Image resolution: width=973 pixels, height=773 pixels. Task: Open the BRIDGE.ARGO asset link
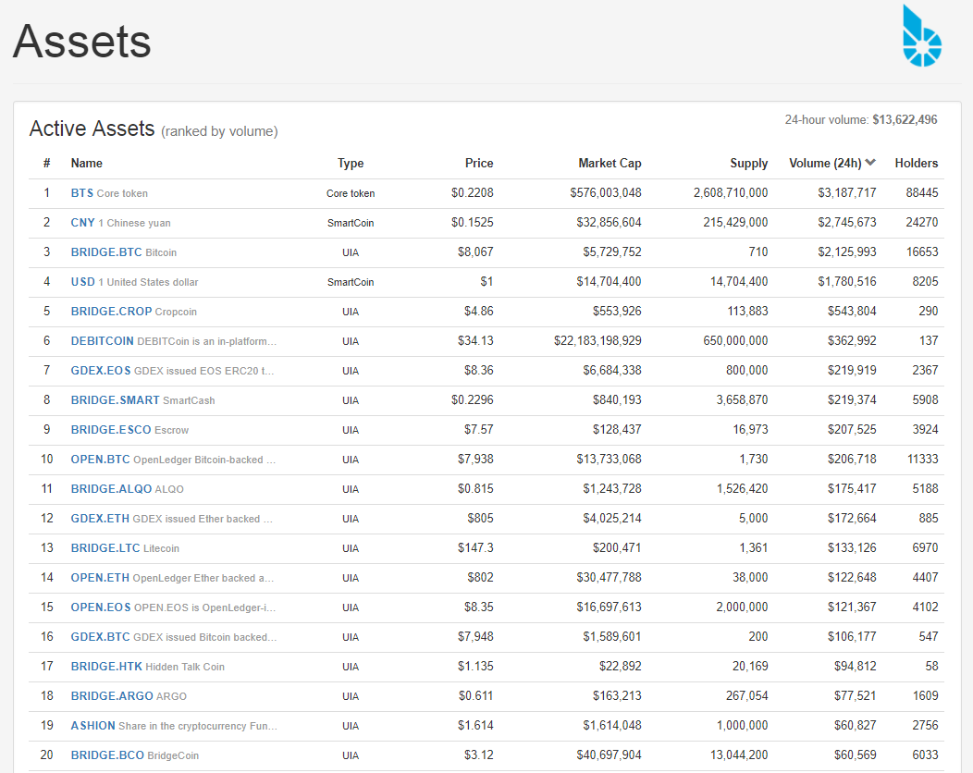coord(112,696)
